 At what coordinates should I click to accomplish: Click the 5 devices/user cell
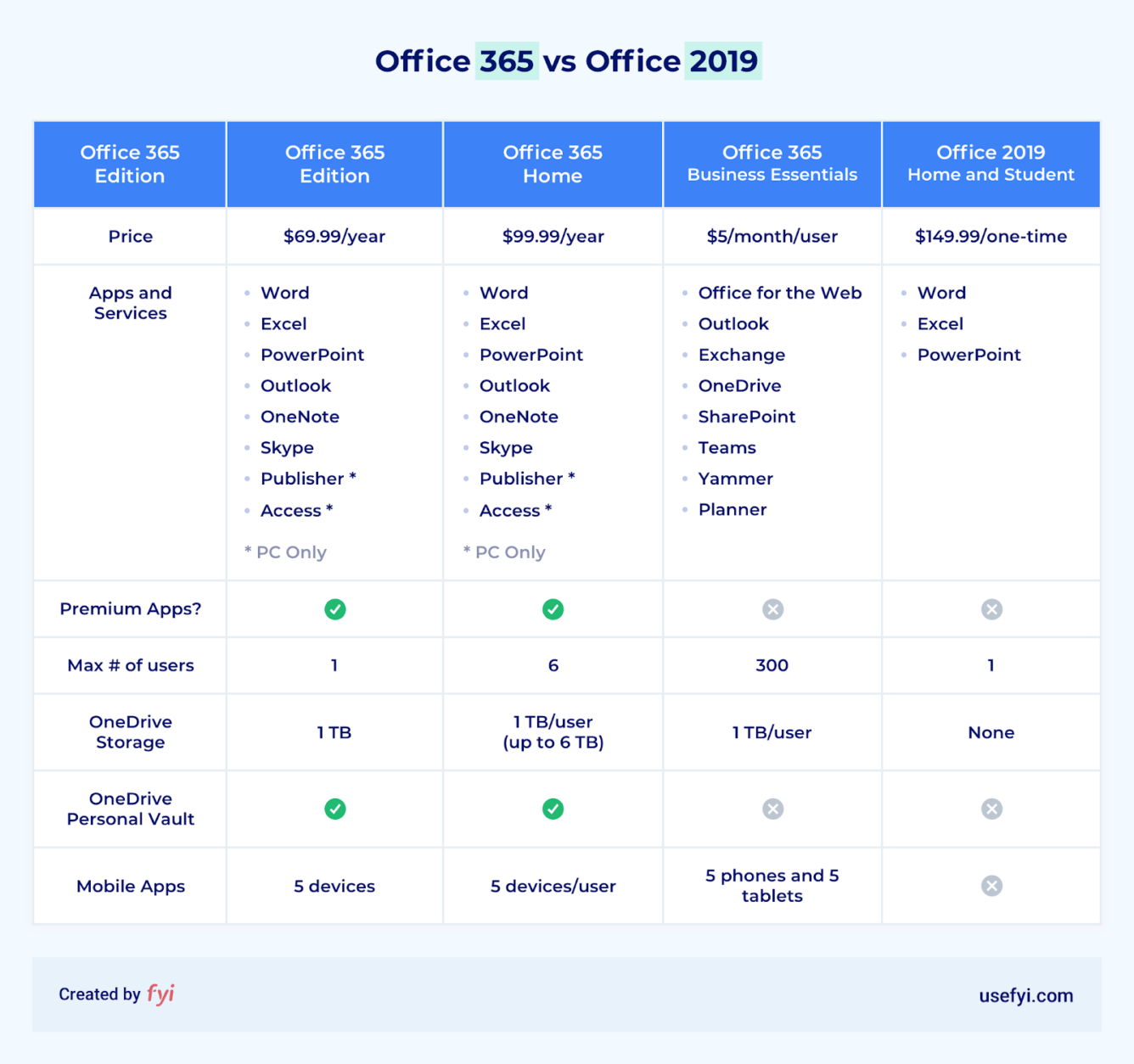click(553, 886)
